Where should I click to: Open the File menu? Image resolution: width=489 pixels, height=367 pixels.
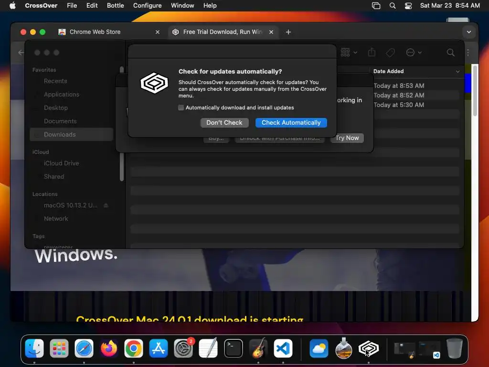pos(72,6)
